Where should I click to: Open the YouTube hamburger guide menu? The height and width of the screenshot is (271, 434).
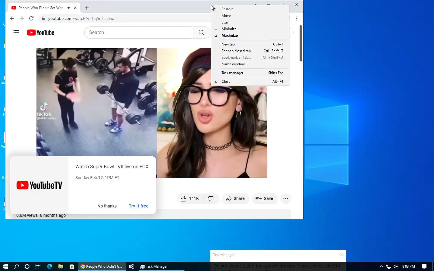(x=16, y=33)
